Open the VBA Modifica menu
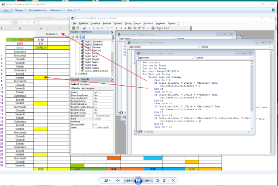Viewport: 278px width, 186px height. point(83,23)
